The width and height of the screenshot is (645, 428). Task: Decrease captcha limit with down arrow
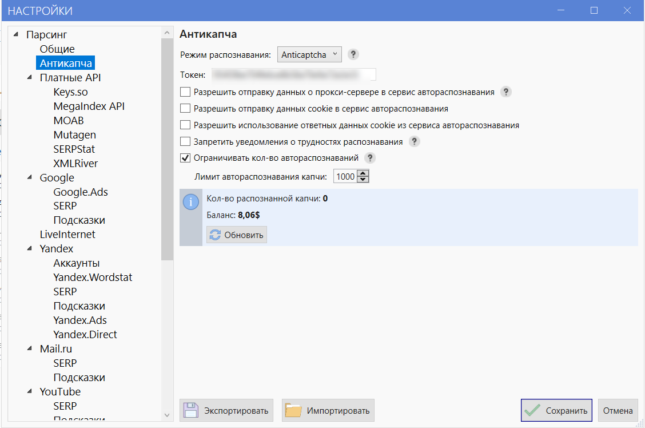coord(363,180)
